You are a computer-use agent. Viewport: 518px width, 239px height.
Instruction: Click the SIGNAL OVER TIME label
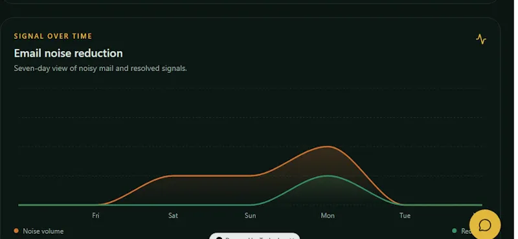(53, 36)
